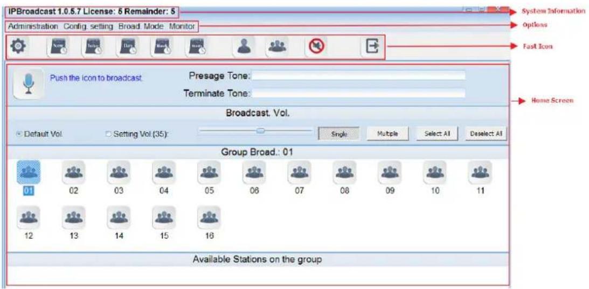This screenshot has width=589, height=289.
Task: Click 'Push the icon to broadcast' text
Action: click(x=96, y=78)
